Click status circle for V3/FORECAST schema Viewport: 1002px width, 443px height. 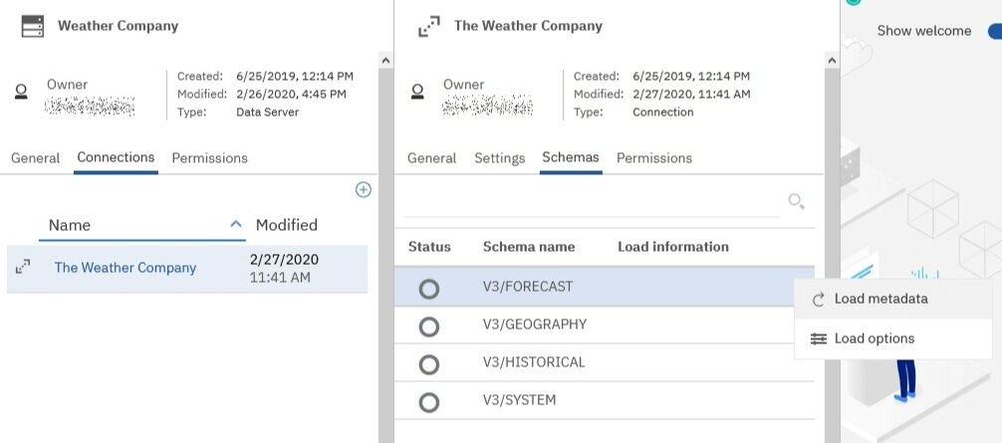[429, 289]
